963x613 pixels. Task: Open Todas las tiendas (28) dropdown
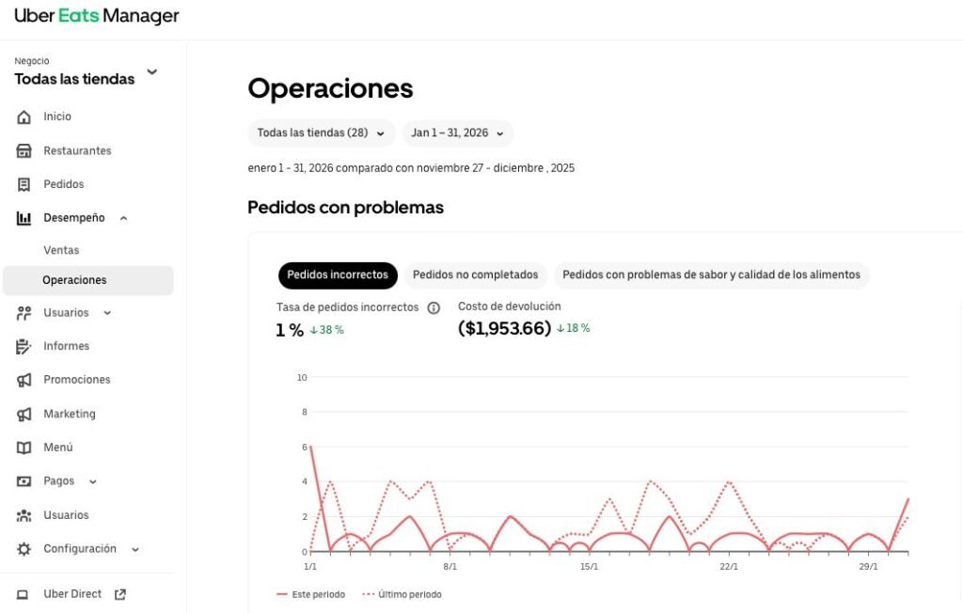coord(322,133)
